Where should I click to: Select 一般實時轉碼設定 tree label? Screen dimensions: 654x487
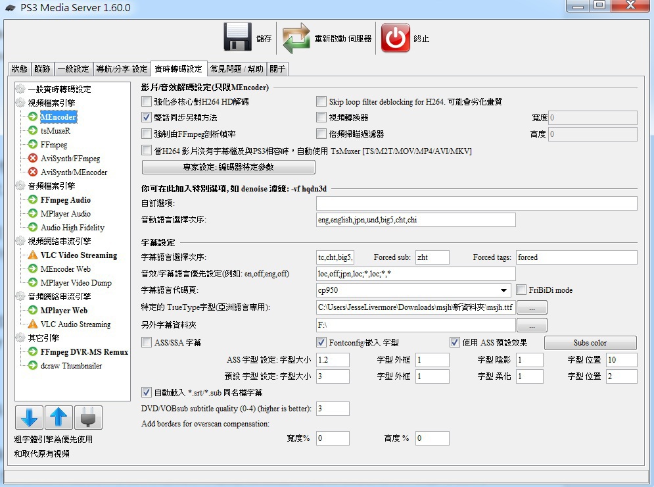pos(59,89)
